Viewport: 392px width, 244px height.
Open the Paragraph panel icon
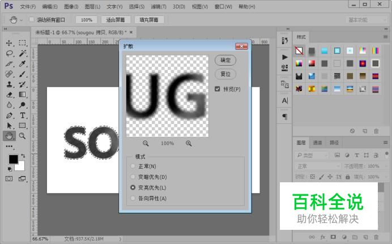click(284, 117)
